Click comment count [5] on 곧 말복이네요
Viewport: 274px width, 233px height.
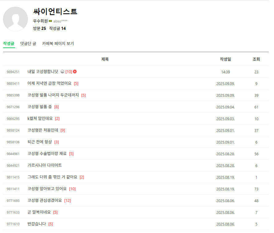pos(55,212)
